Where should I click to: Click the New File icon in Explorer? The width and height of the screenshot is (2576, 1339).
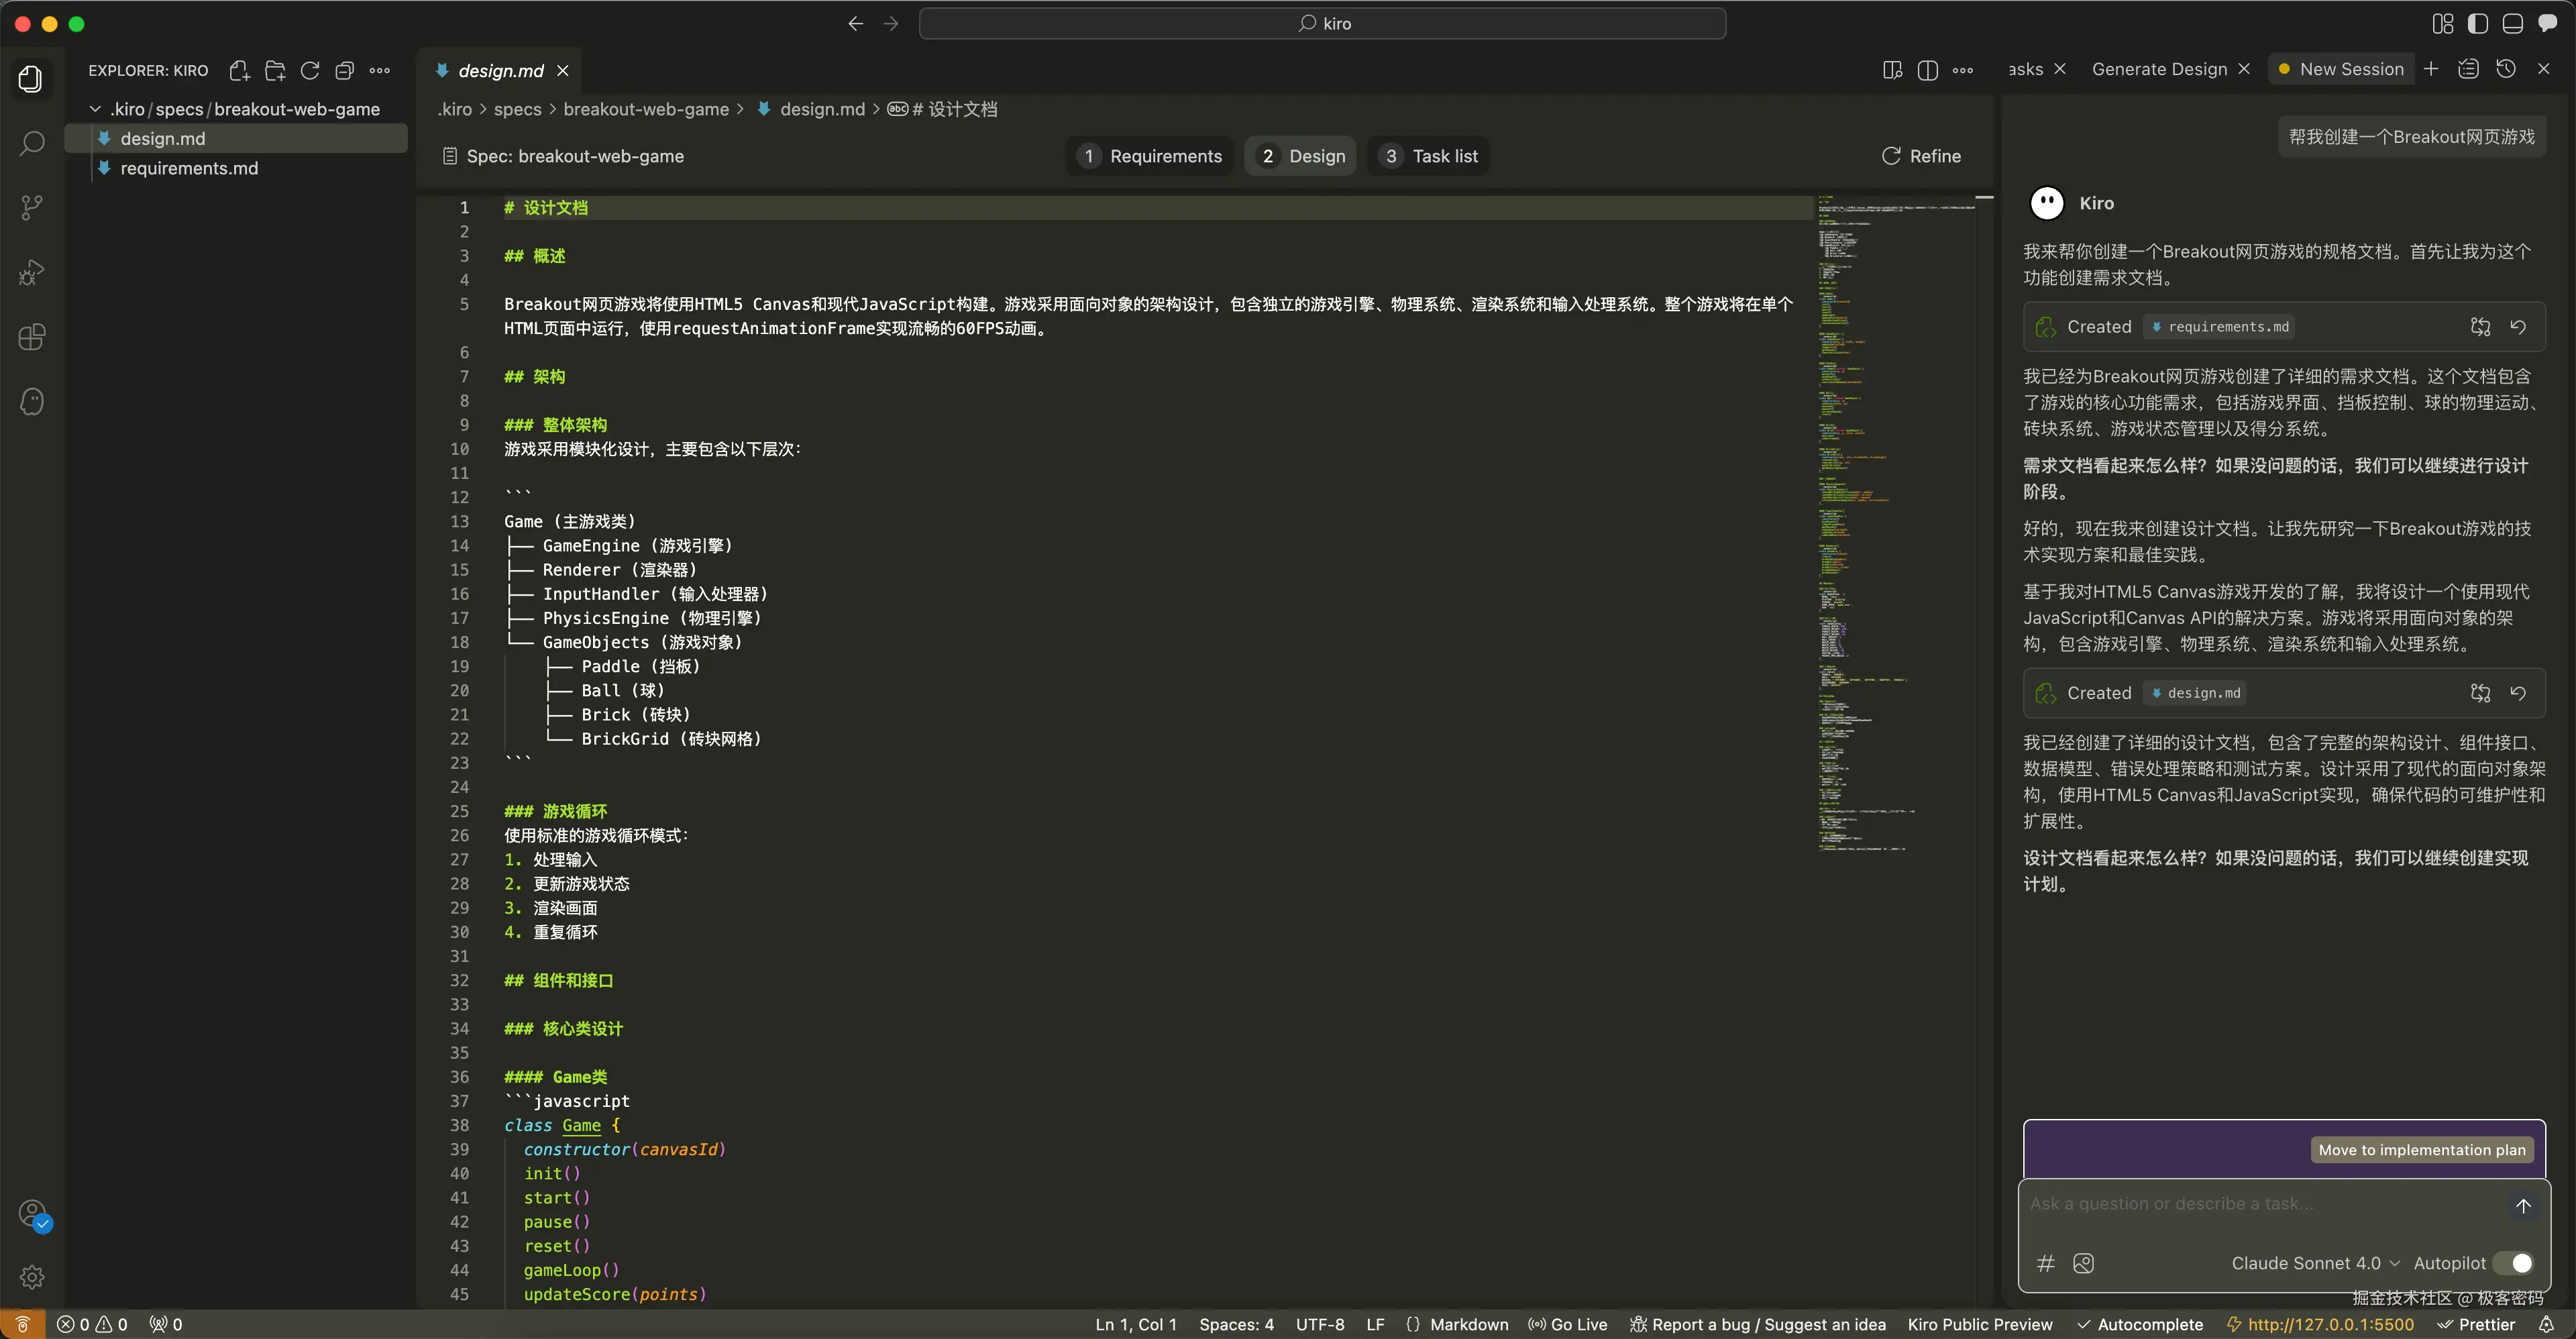pyautogui.click(x=239, y=70)
